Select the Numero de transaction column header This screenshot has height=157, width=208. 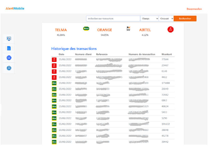tap(142, 54)
